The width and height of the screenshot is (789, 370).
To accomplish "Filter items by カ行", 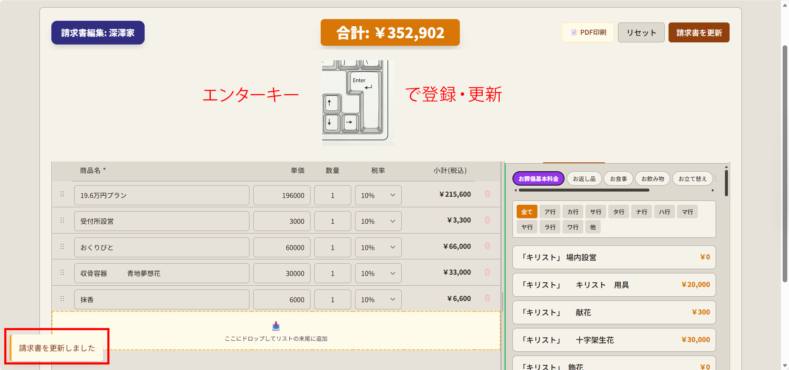I will click(573, 212).
